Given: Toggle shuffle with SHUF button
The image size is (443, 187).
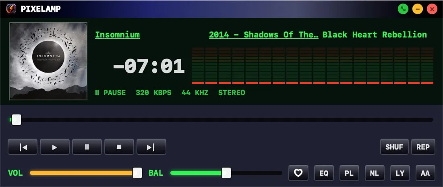Looking at the screenshot, I should [x=394, y=147].
